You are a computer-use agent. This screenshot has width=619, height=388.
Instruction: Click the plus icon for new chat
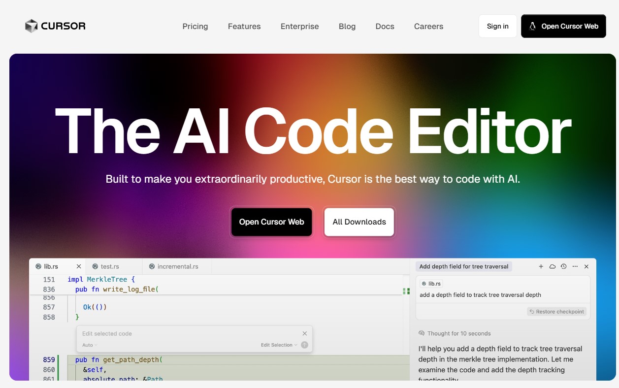541,266
